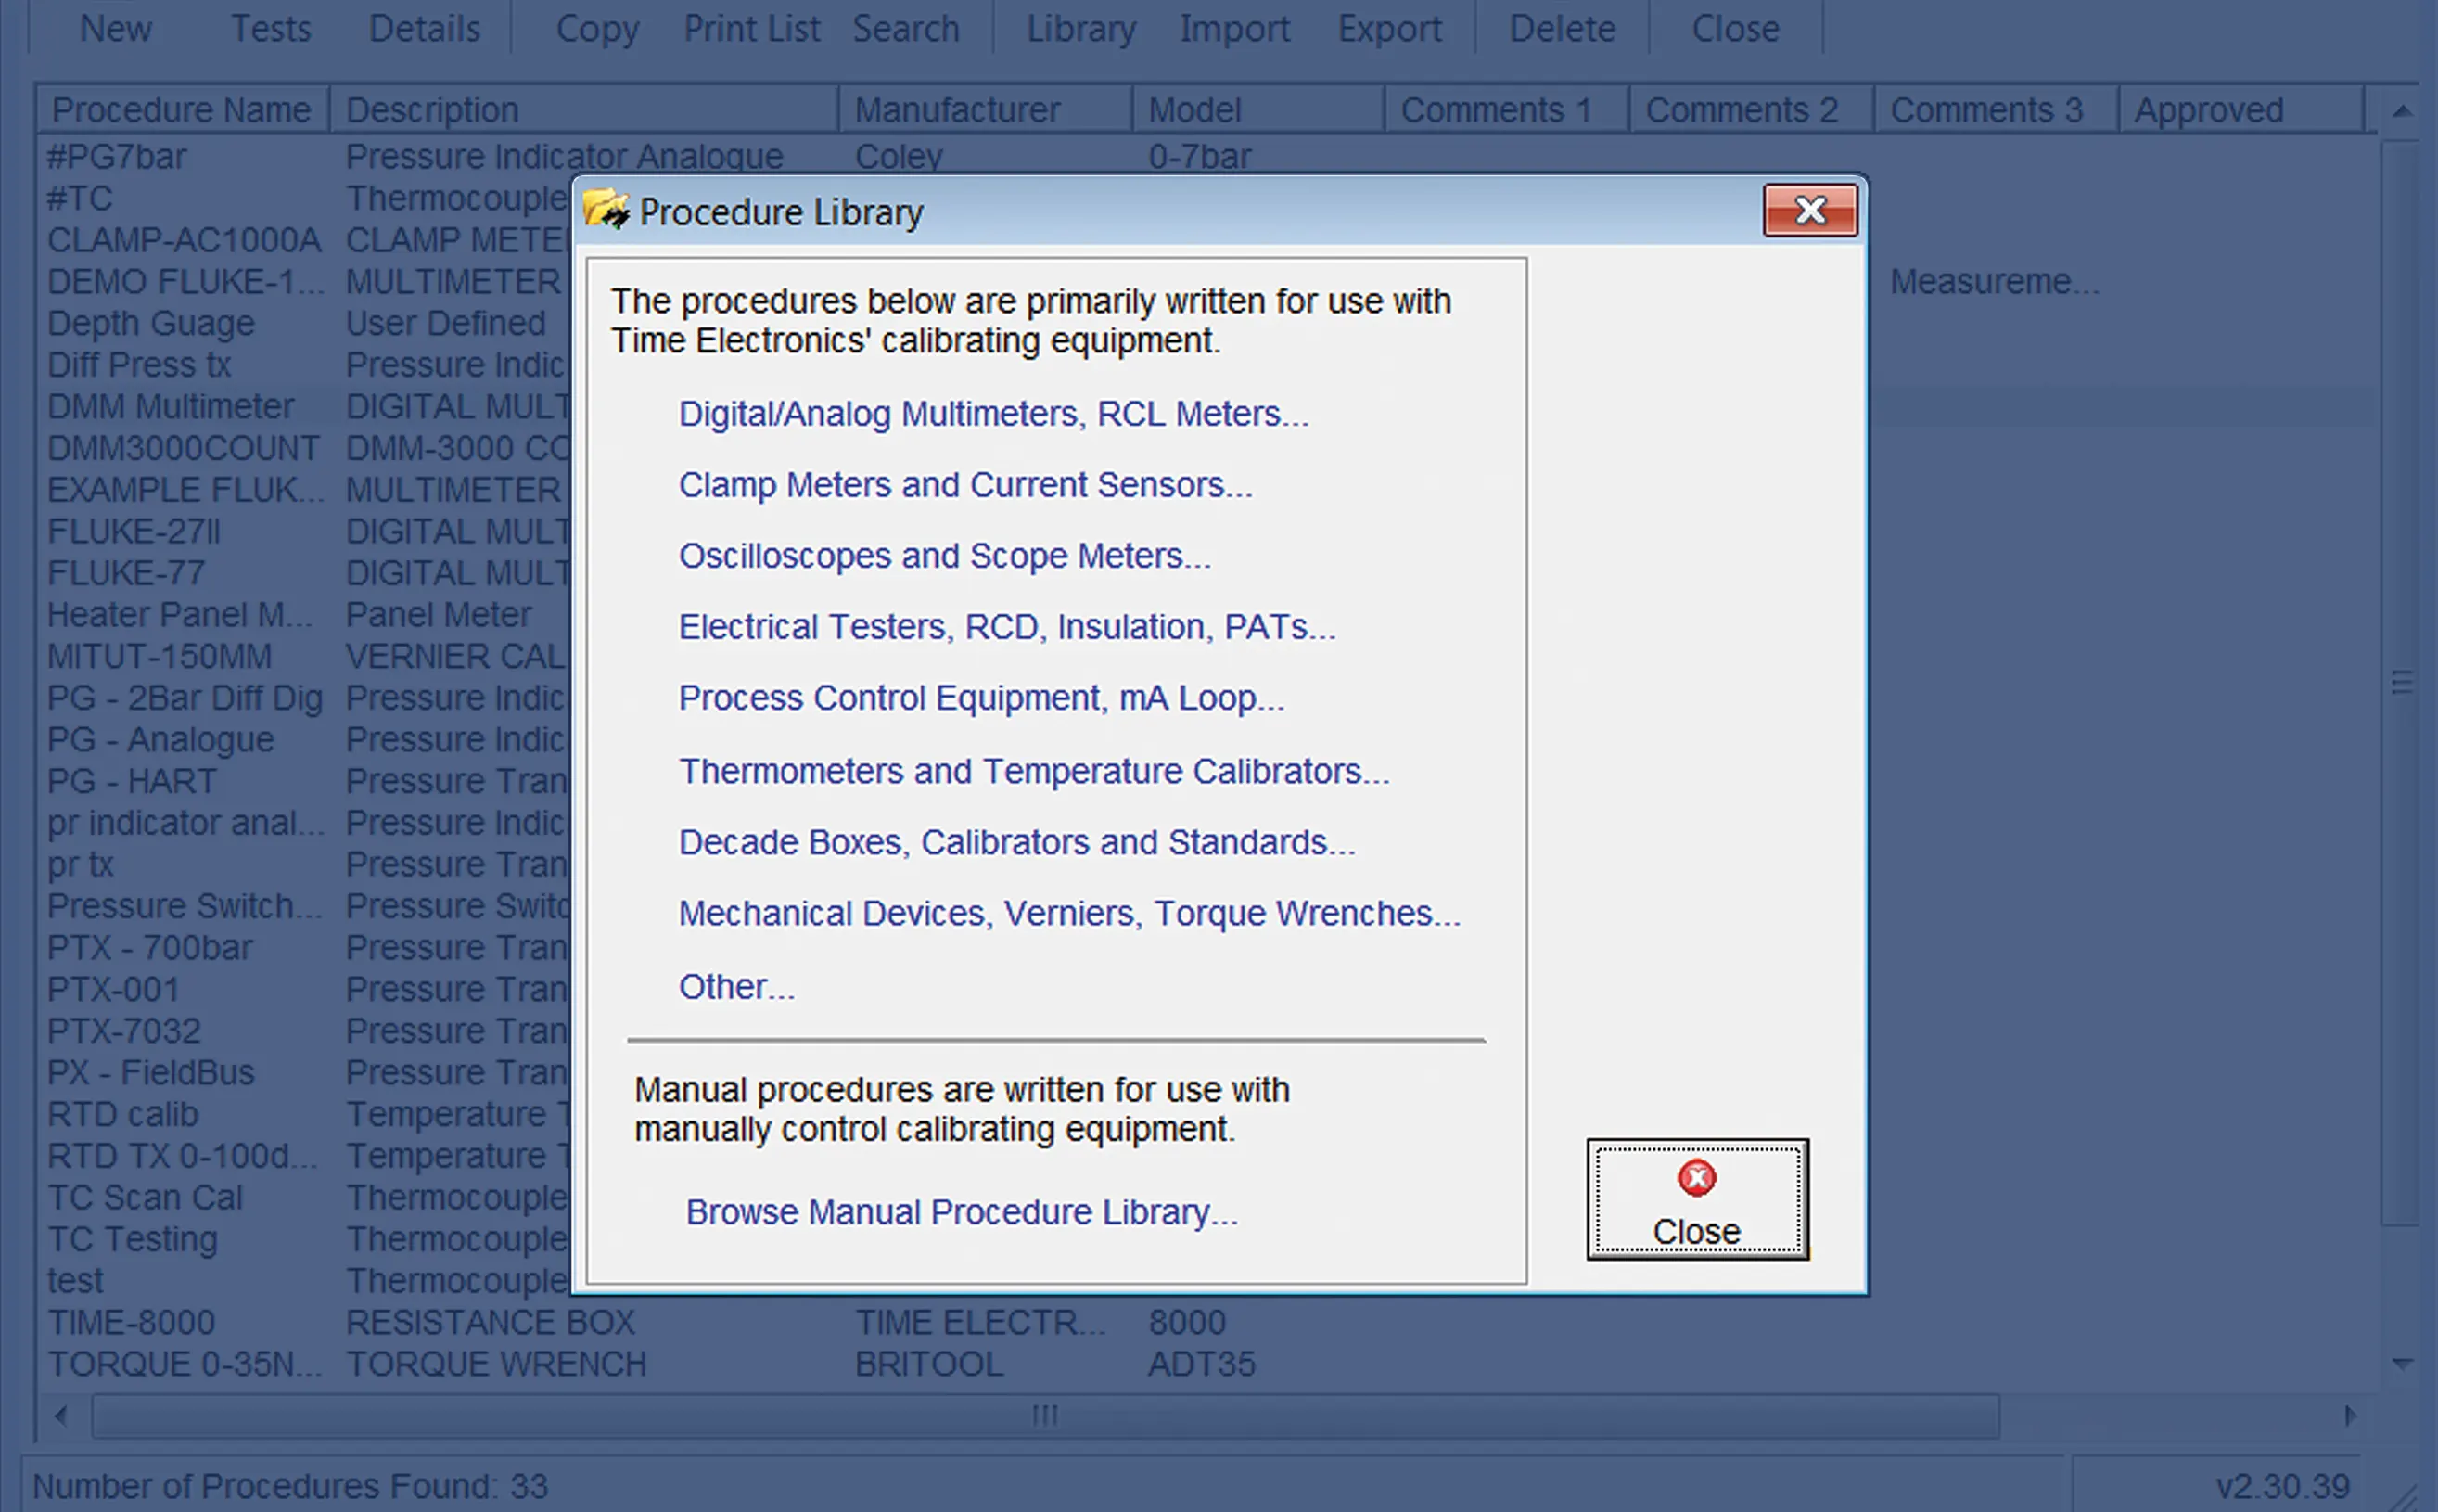Image resolution: width=2438 pixels, height=1512 pixels.
Task: Click Import on the toolbar
Action: click(1234, 28)
